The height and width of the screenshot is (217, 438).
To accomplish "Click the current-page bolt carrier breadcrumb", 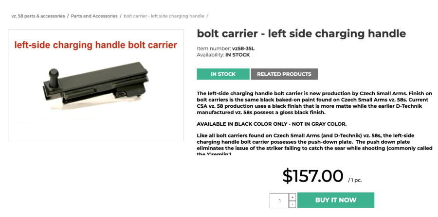I will tap(164, 16).
